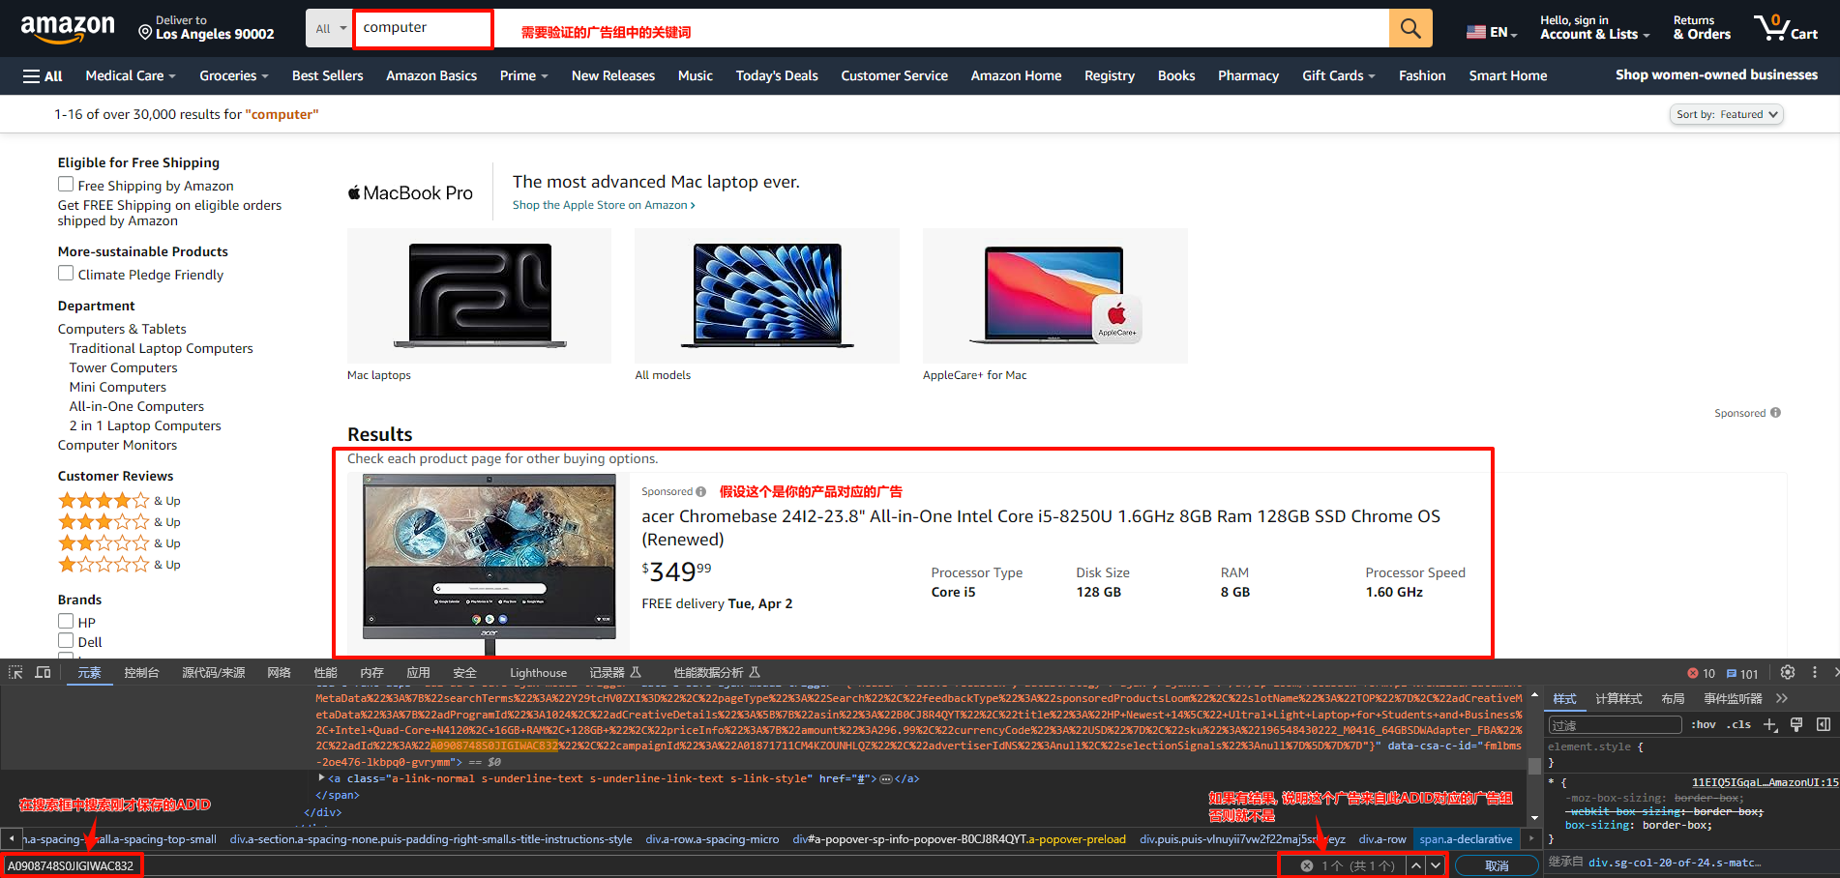
Task: Go to next search match arrow
Action: (1436, 865)
